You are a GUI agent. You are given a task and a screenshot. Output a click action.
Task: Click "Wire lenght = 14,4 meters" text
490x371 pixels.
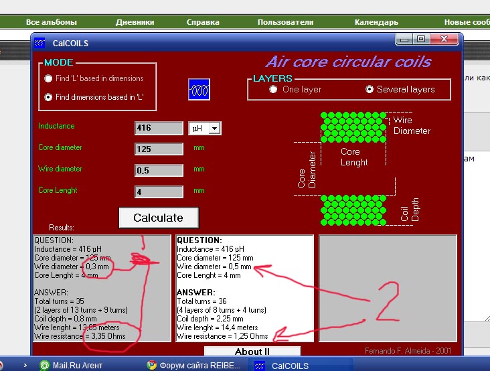(218, 327)
